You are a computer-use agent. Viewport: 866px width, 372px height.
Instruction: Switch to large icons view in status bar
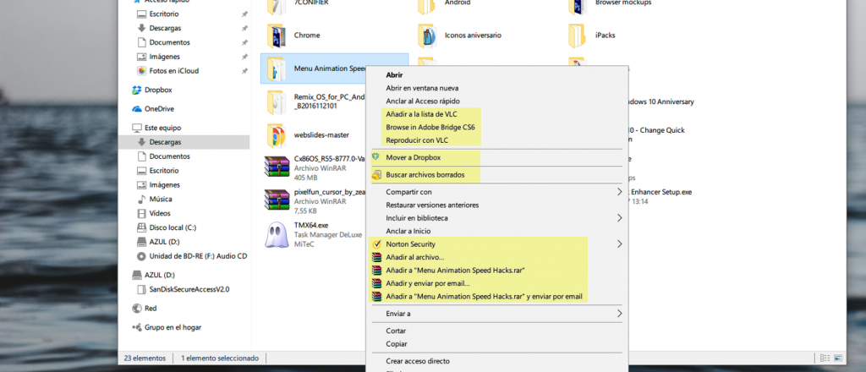coord(838,358)
